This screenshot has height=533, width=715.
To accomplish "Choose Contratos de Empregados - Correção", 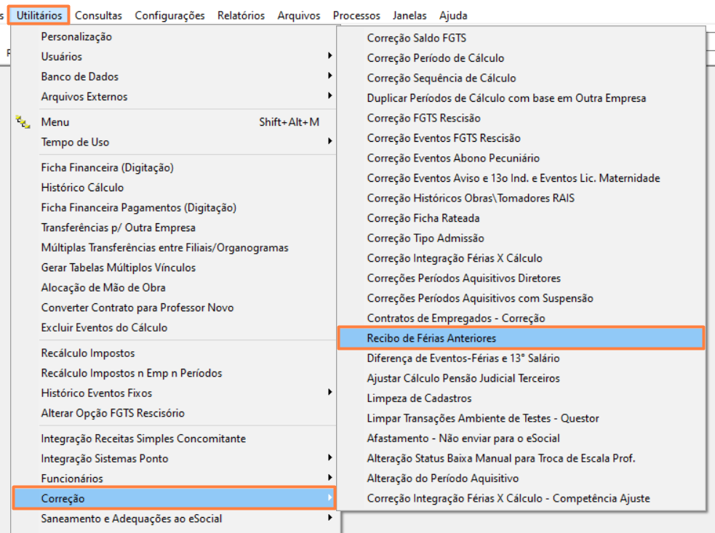I will pyautogui.click(x=522, y=318).
